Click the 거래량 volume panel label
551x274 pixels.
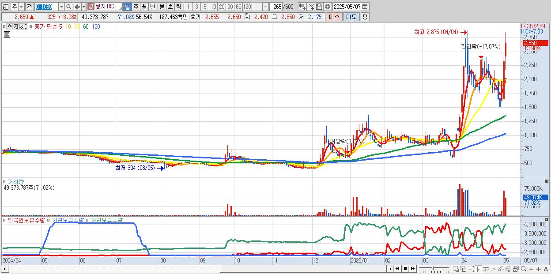[15, 181]
